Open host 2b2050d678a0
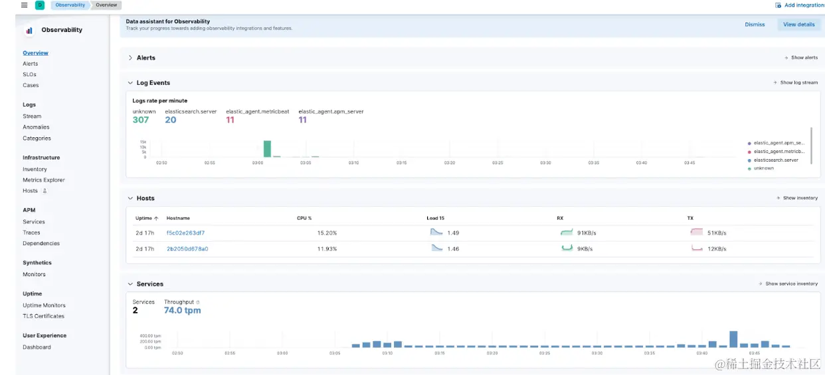 (x=187, y=248)
